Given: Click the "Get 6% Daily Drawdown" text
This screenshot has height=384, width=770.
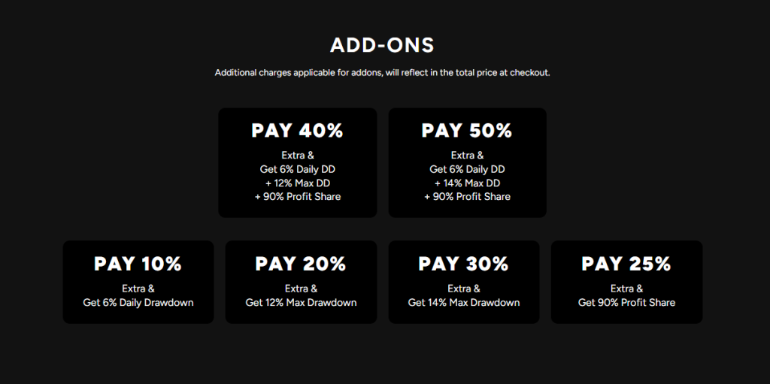Looking at the screenshot, I should 138,303.
